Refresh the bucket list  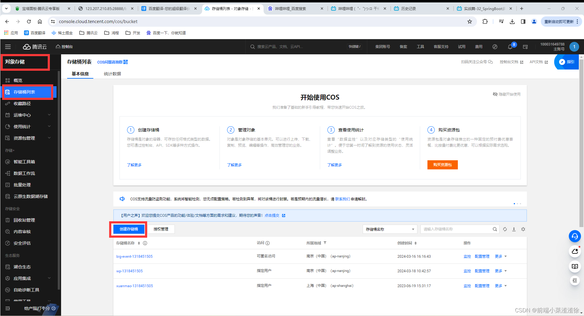tap(505, 229)
